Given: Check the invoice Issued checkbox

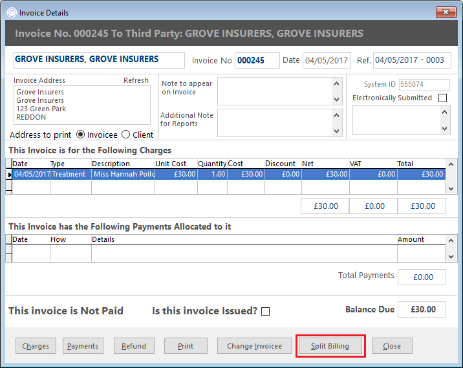Looking at the screenshot, I should [265, 311].
